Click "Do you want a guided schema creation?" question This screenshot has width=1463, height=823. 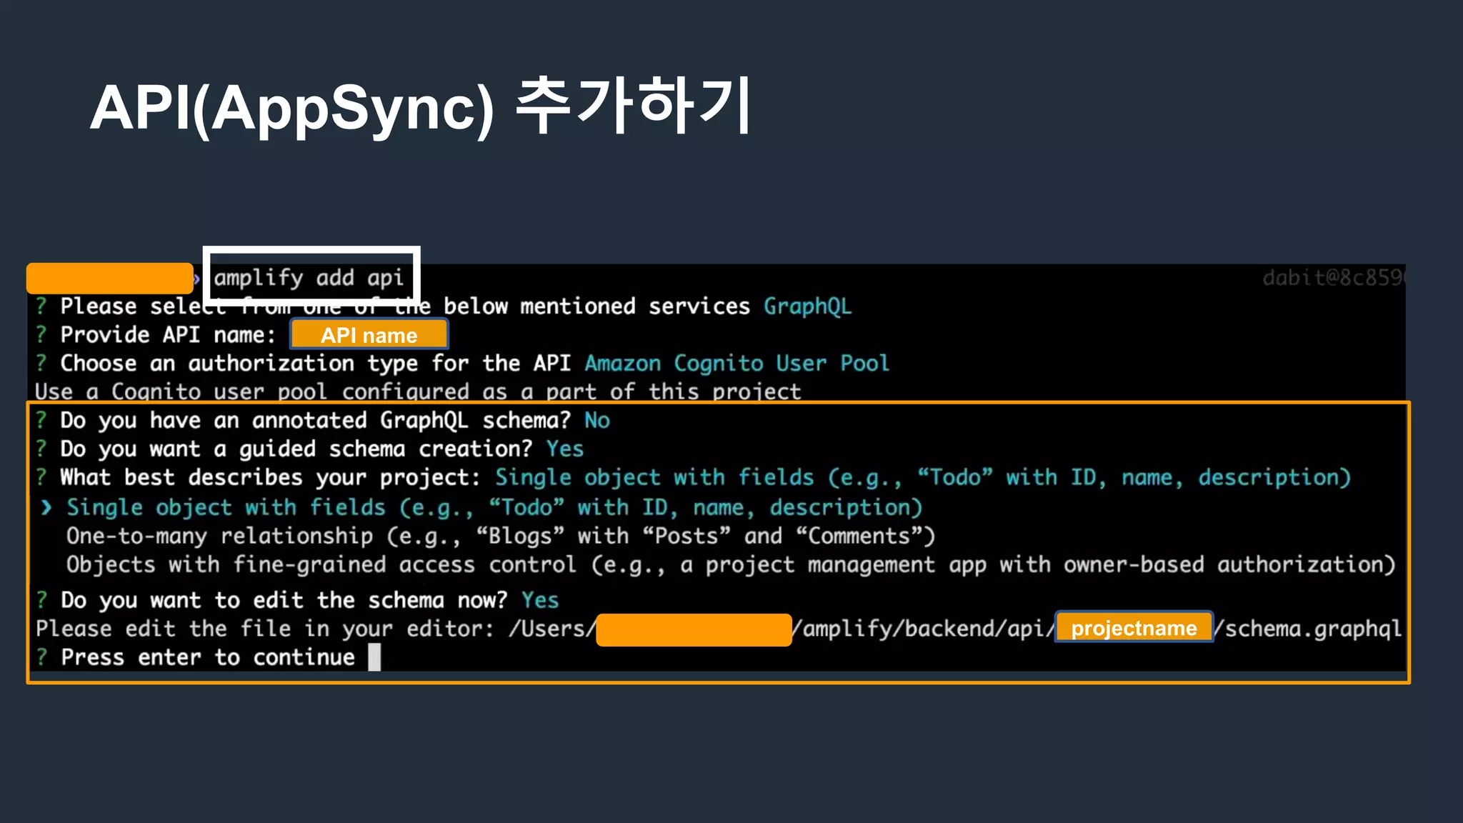coord(296,449)
